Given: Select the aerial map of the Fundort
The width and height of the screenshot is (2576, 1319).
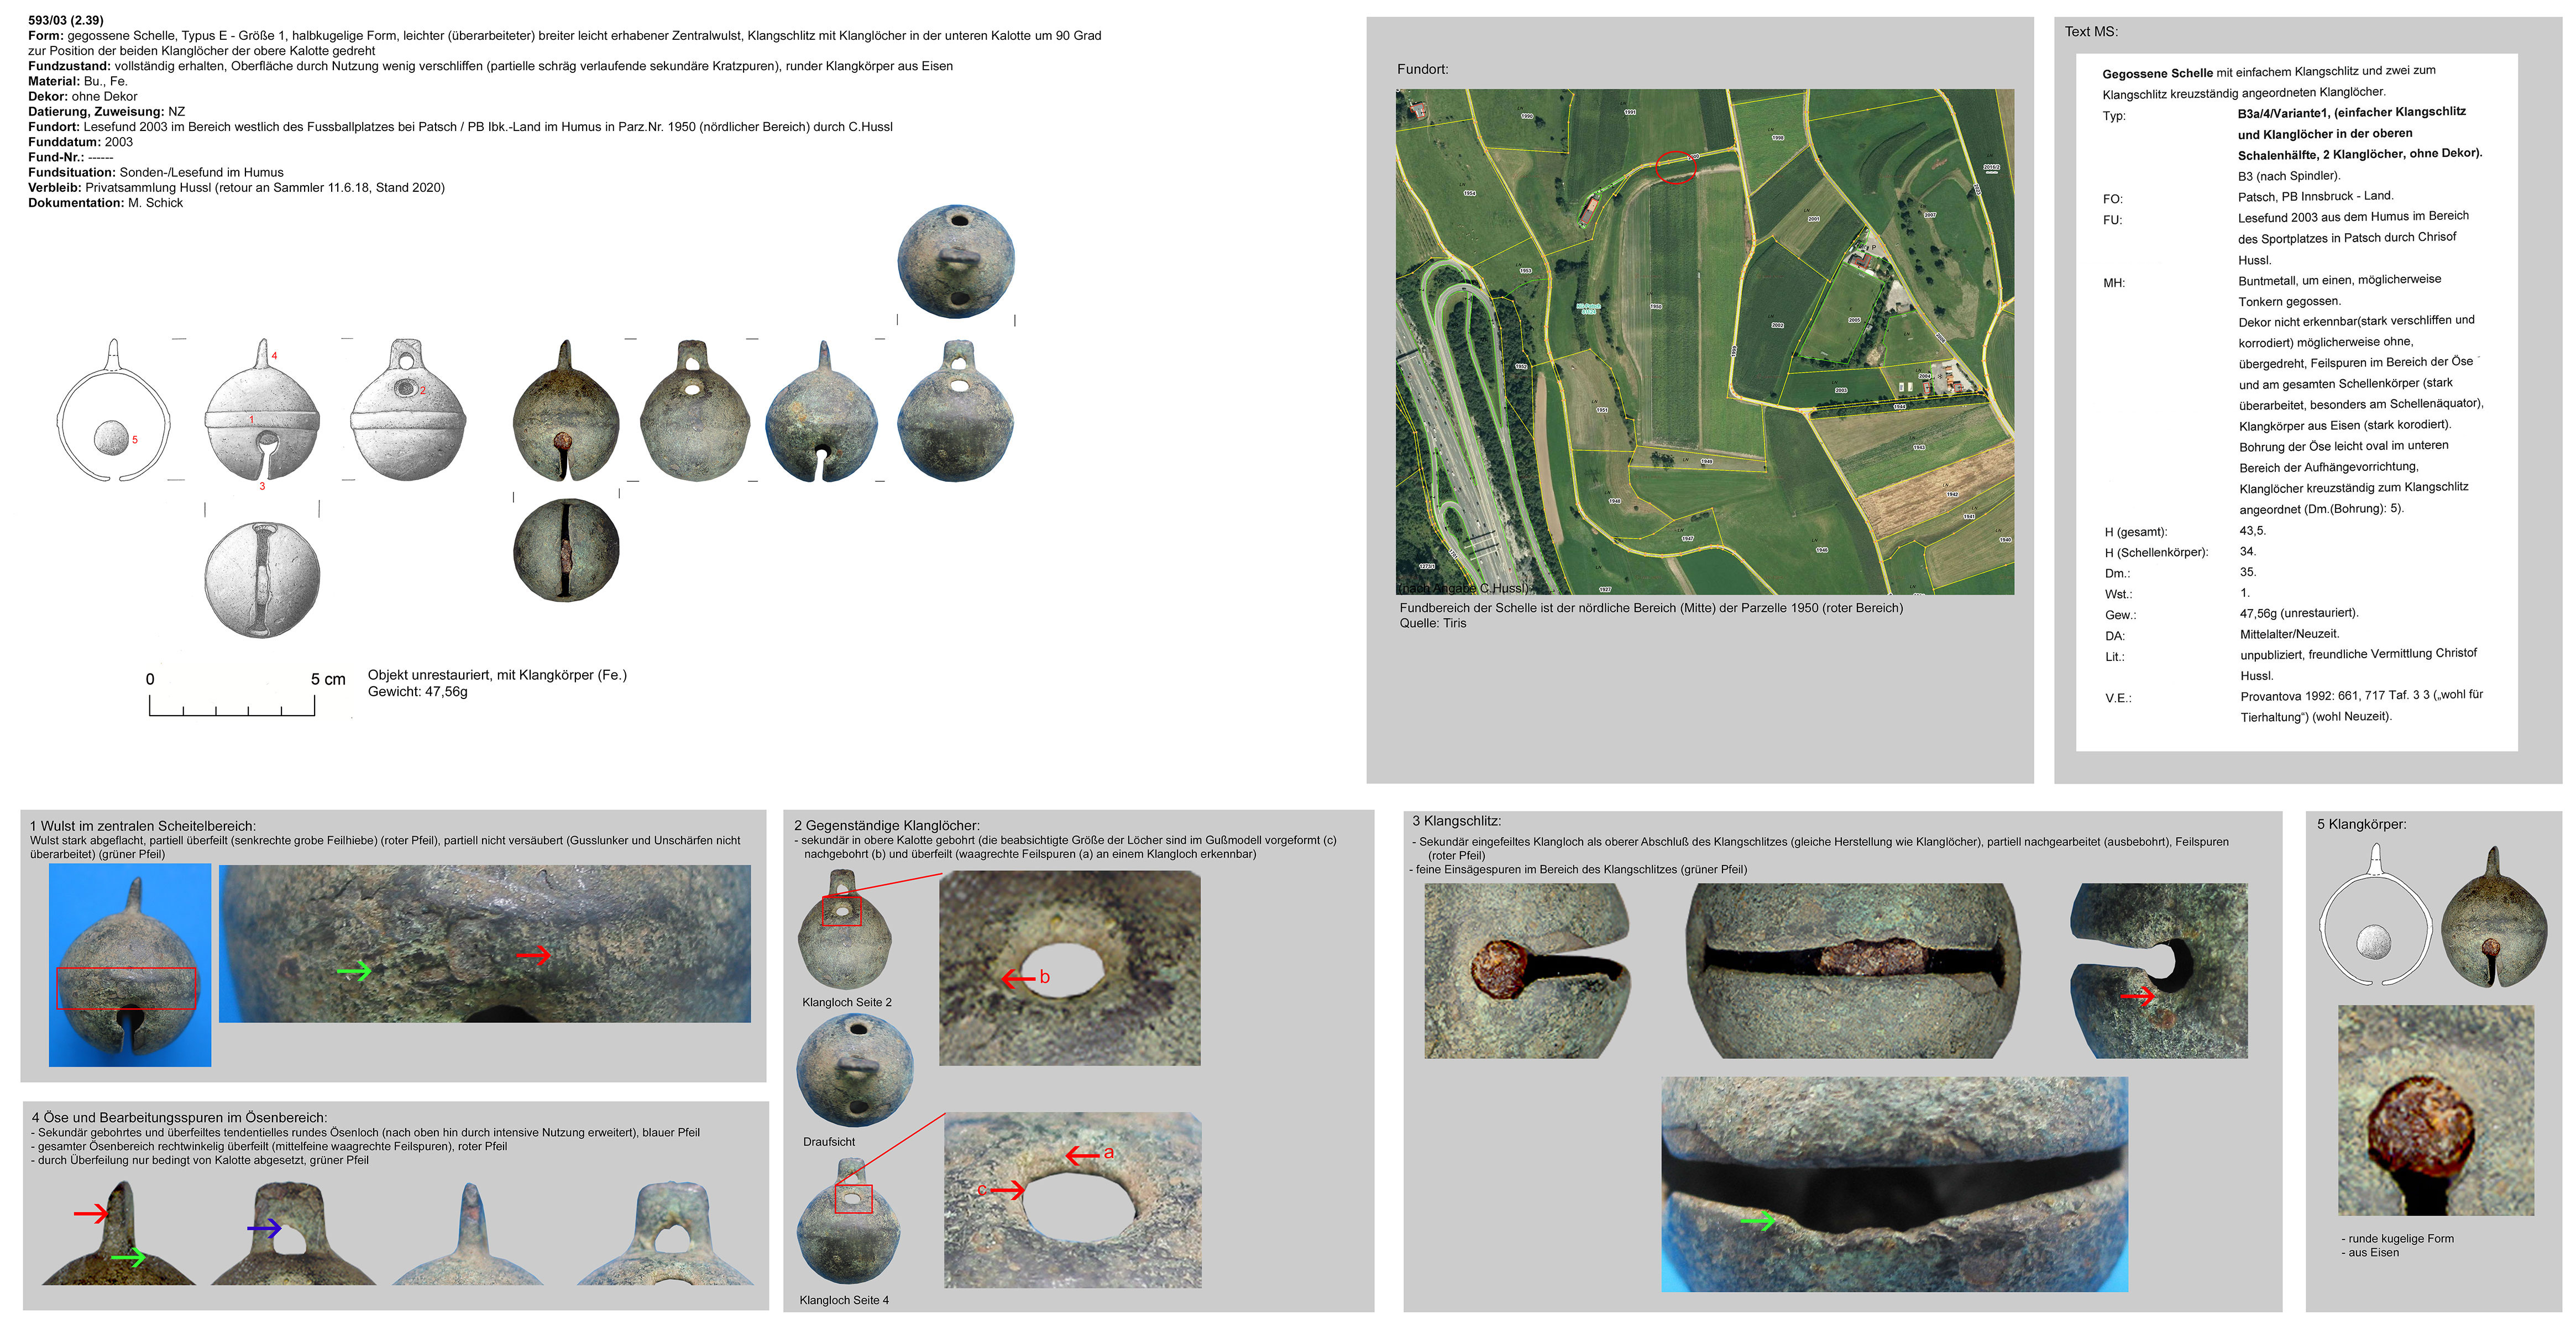Looking at the screenshot, I should (x=1704, y=341).
